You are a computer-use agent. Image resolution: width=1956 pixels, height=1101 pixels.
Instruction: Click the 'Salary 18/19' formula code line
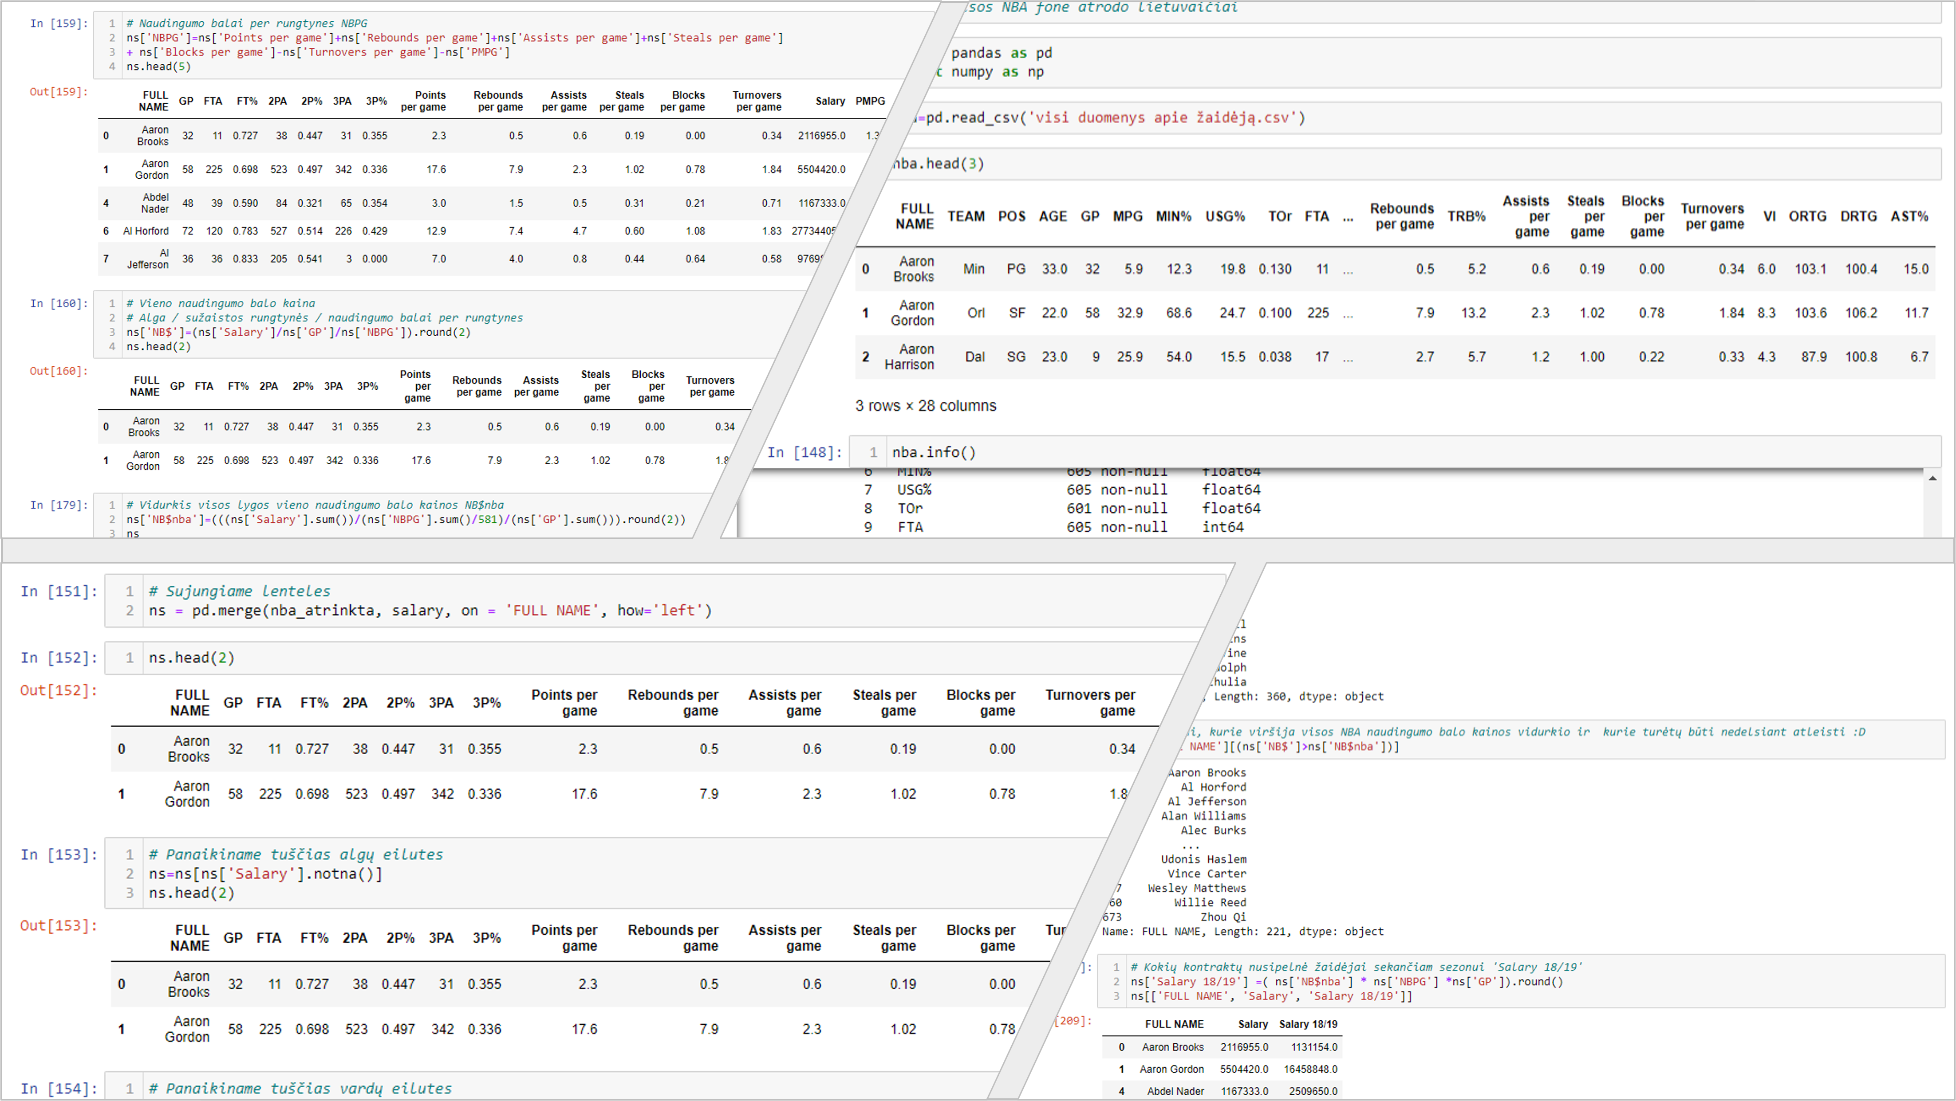coord(1347,982)
